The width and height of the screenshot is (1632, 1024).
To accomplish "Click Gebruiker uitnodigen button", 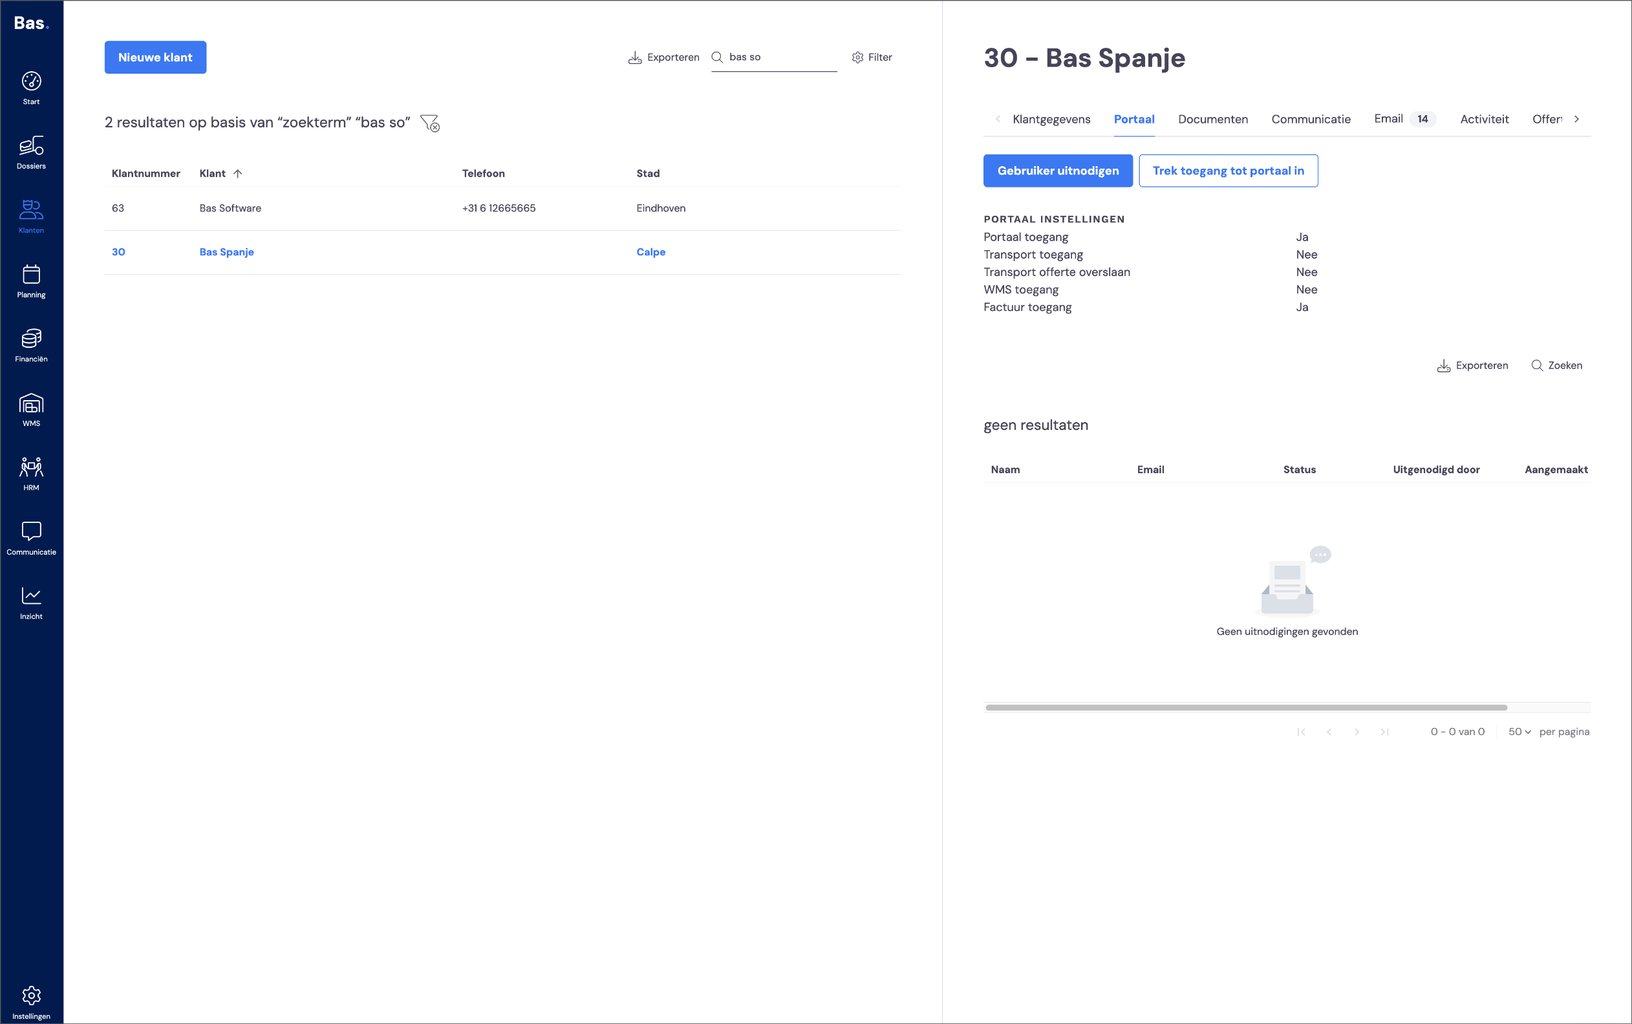I will click(1058, 171).
